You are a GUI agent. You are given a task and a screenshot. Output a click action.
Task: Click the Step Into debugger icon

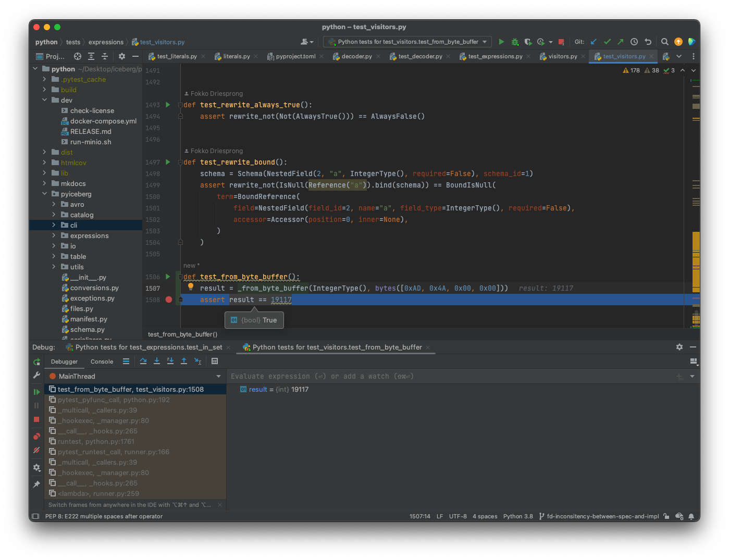click(x=157, y=361)
